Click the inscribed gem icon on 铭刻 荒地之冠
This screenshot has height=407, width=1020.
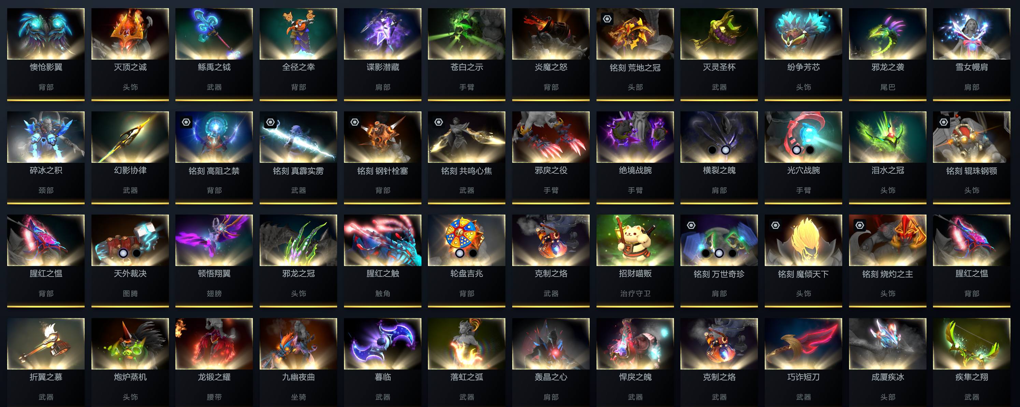click(607, 19)
